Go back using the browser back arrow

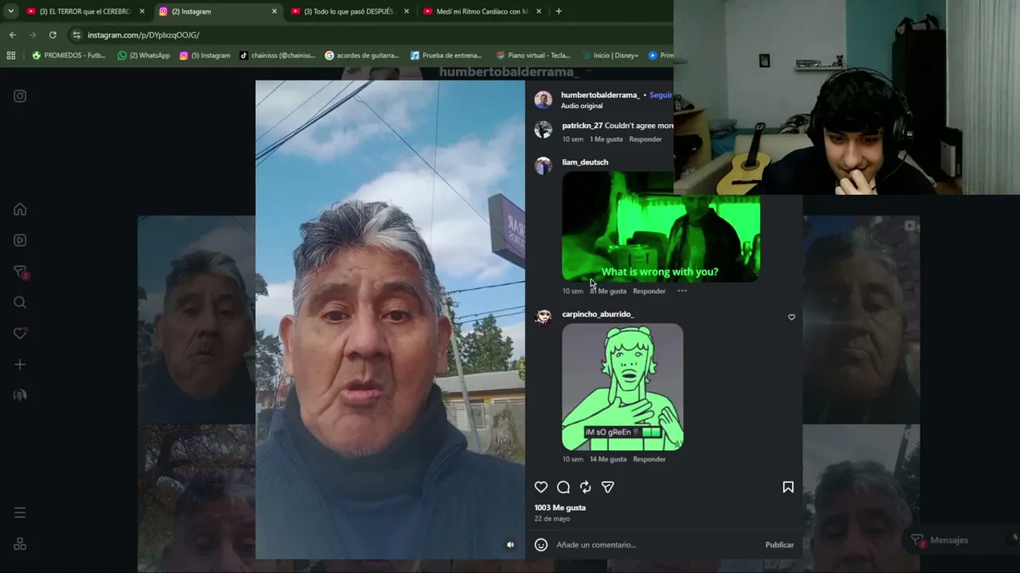pyautogui.click(x=13, y=35)
